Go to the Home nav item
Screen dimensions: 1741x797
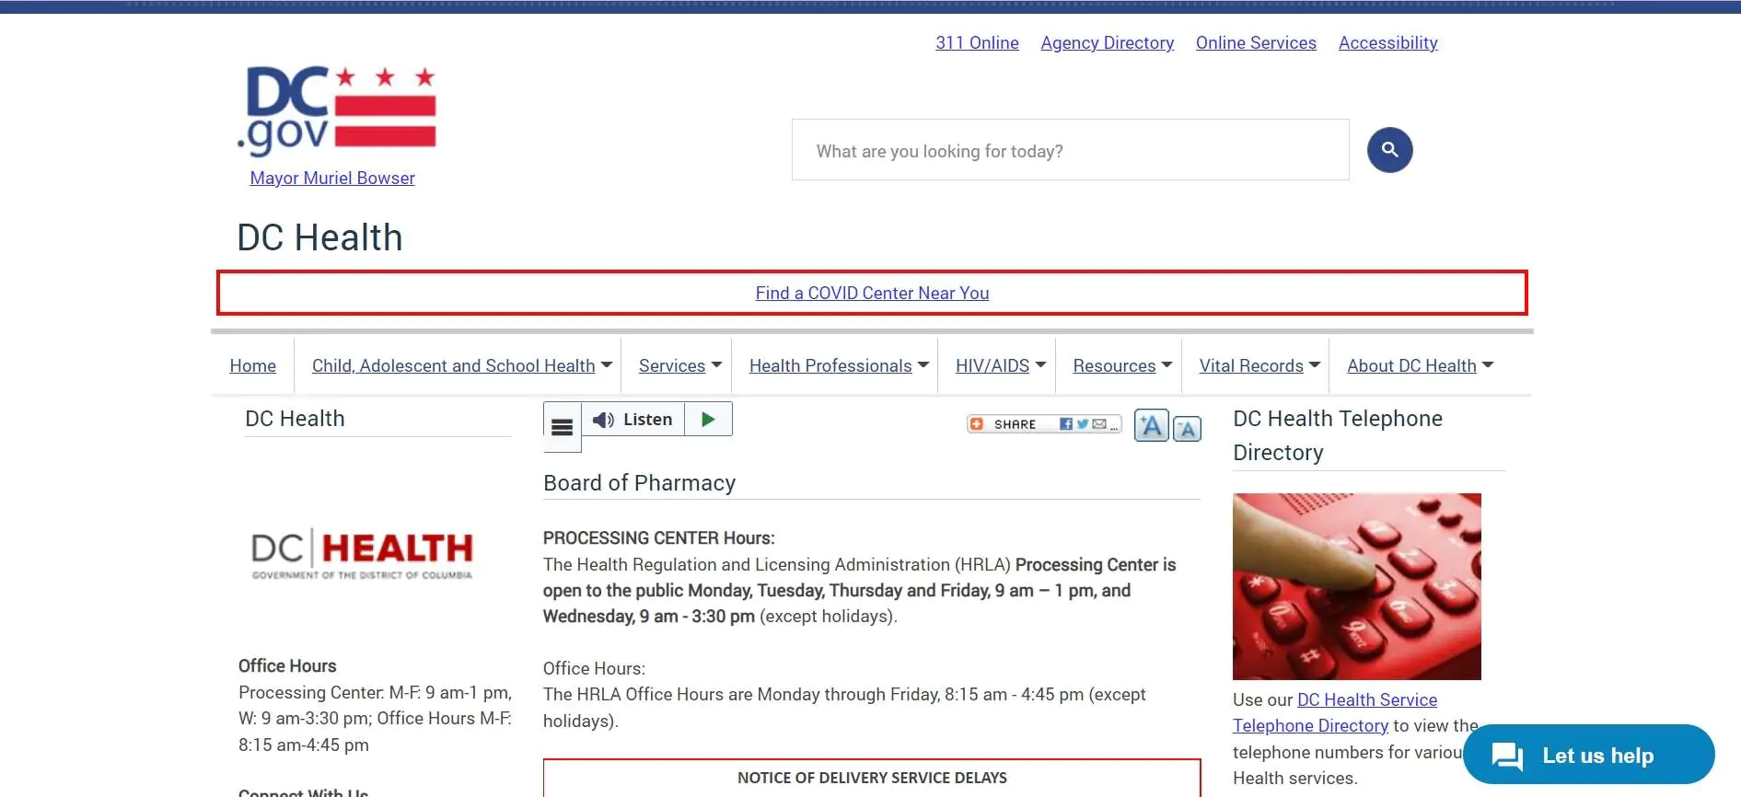point(253,366)
